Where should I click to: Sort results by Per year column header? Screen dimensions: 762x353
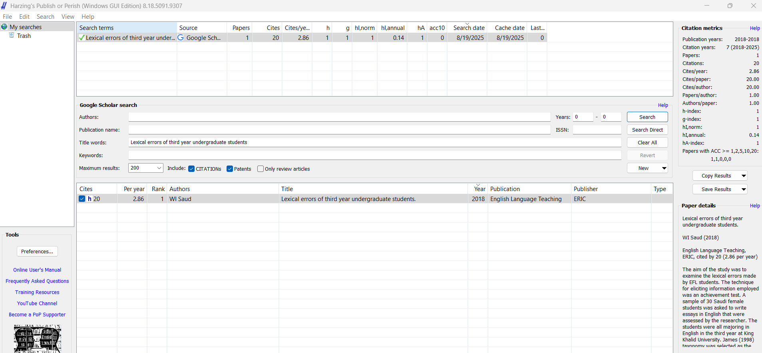pyautogui.click(x=132, y=189)
